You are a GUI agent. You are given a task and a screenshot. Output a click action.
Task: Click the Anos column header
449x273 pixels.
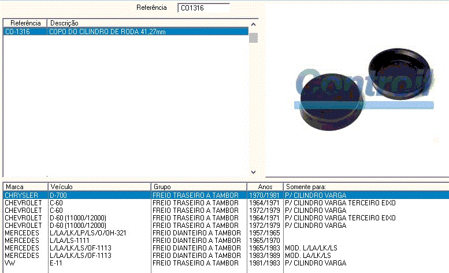(x=265, y=187)
